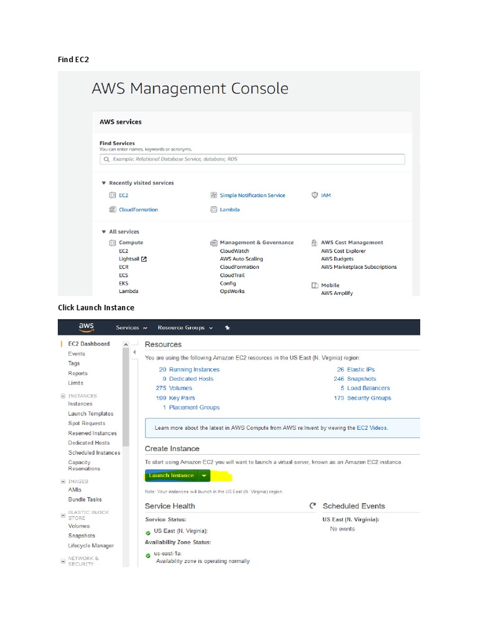Open Launch Templates in the sidebar

tap(91, 414)
